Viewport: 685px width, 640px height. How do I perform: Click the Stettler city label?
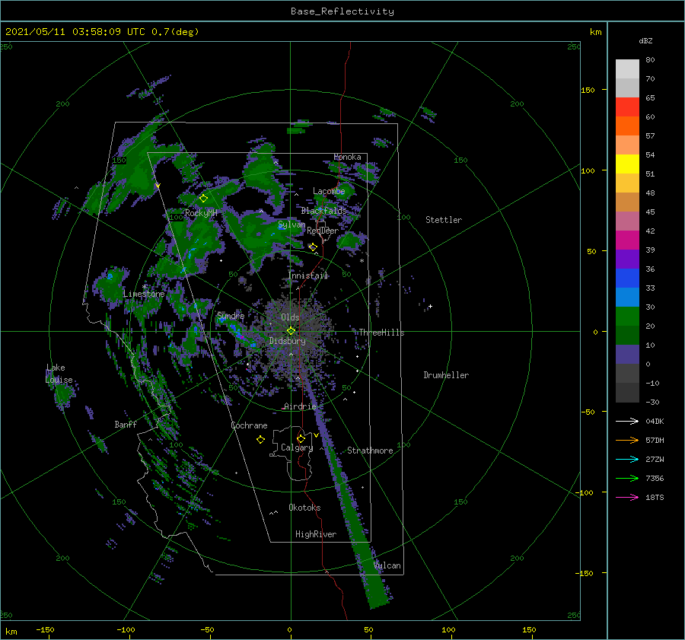444,220
